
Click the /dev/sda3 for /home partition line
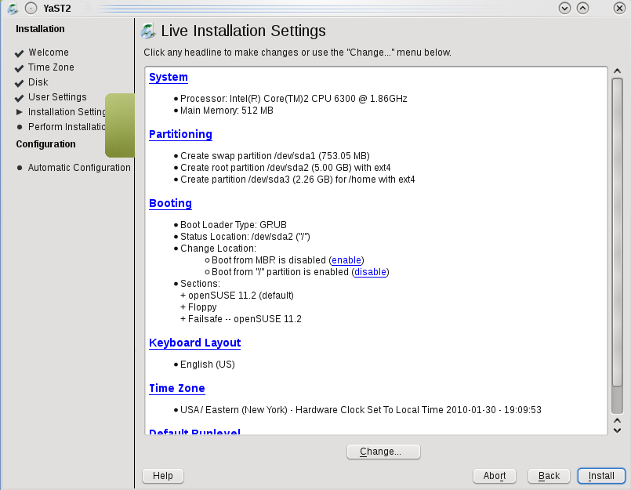tap(297, 180)
